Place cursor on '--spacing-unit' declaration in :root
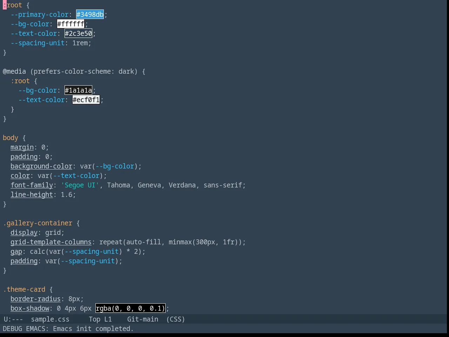The width and height of the screenshot is (449, 337). 38,43
